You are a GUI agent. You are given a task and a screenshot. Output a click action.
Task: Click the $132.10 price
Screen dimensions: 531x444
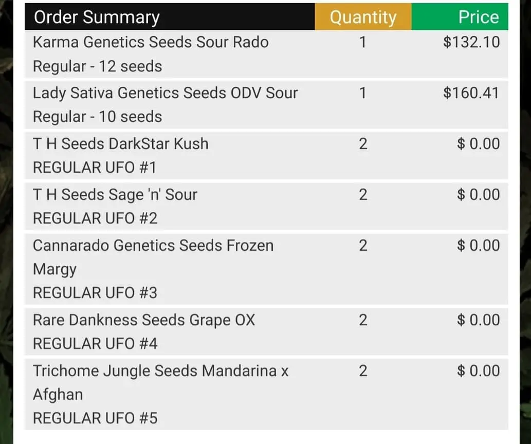click(x=471, y=42)
